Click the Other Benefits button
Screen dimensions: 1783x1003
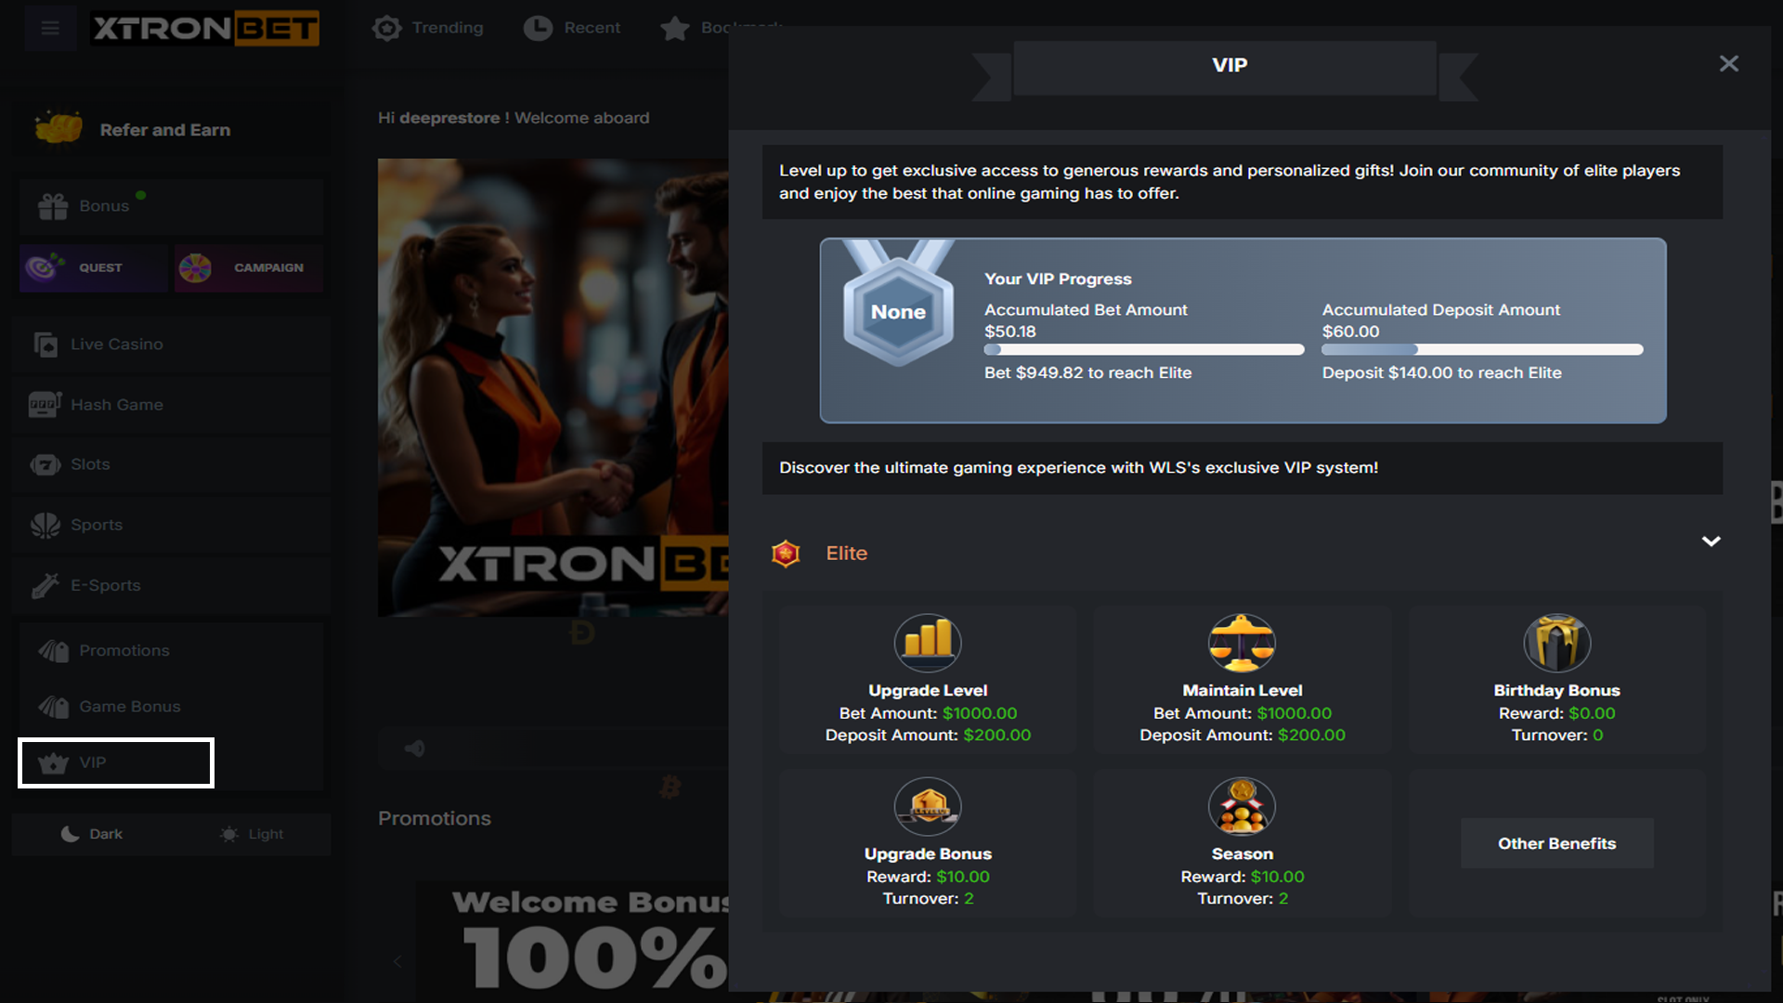pyautogui.click(x=1556, y=843)
